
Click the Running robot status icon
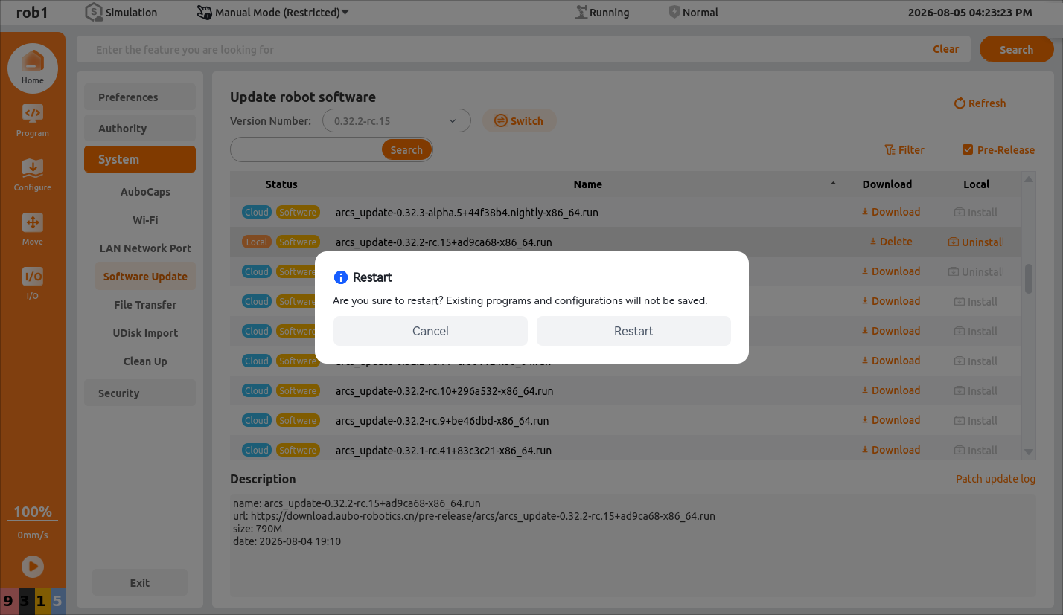click(581, 12)
